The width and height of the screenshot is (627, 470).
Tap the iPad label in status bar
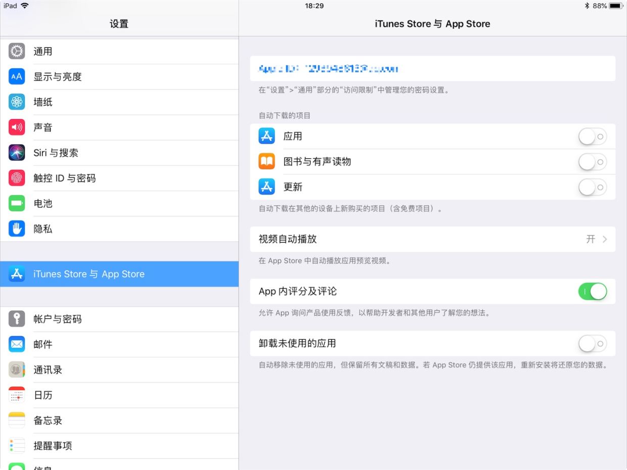point(10,6)
